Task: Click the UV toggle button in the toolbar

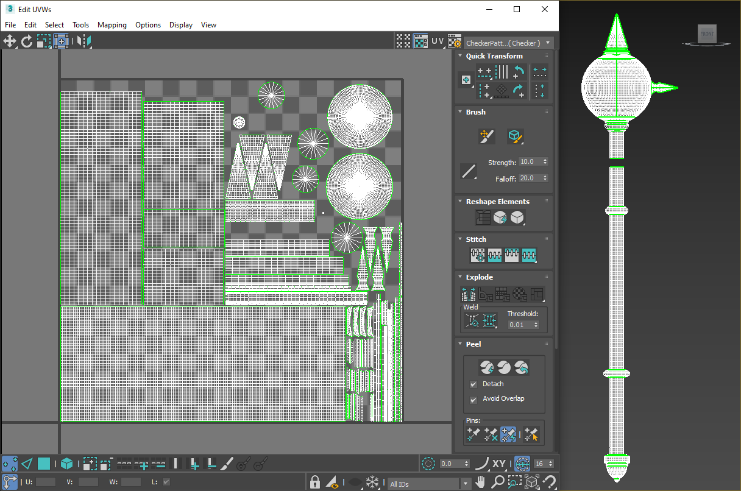Action: pyautogui.click(x=437, y=41)
